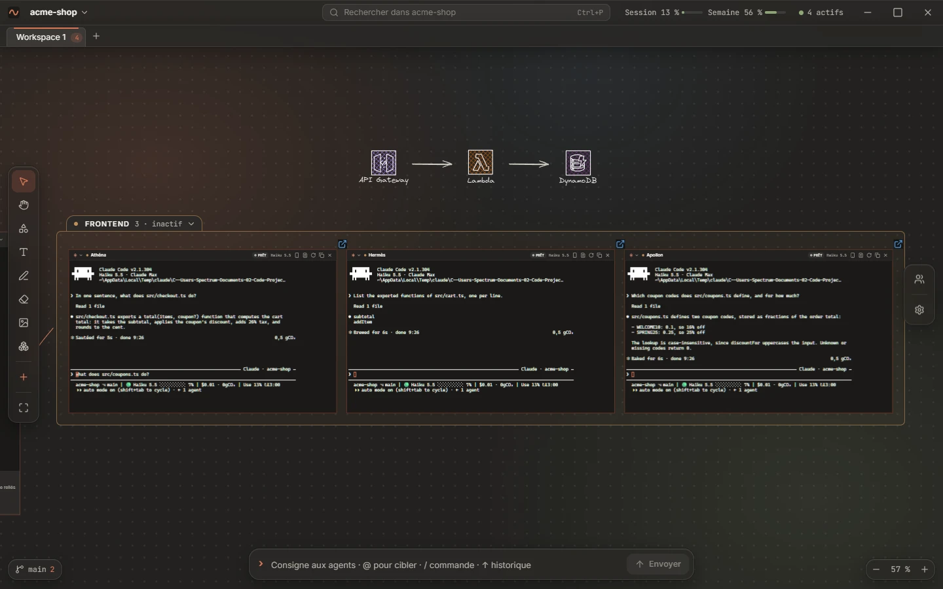
Task: Add a new workspace tab
Action: [x=97, y=37]
